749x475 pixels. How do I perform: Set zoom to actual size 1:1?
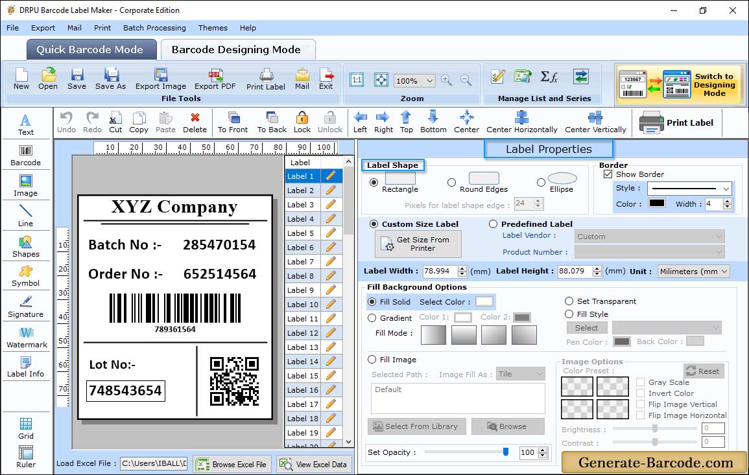pyautogui.click(x=357, y=80)
